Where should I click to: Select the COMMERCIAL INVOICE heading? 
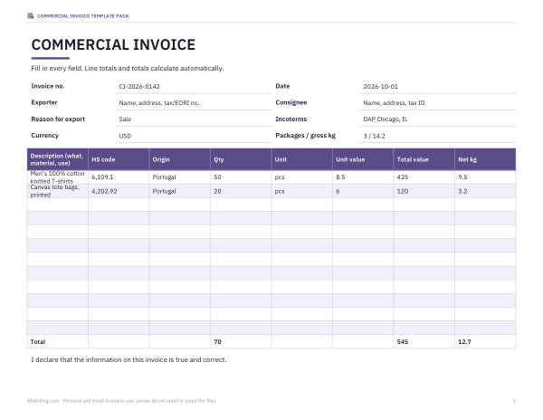click(113, 44)
